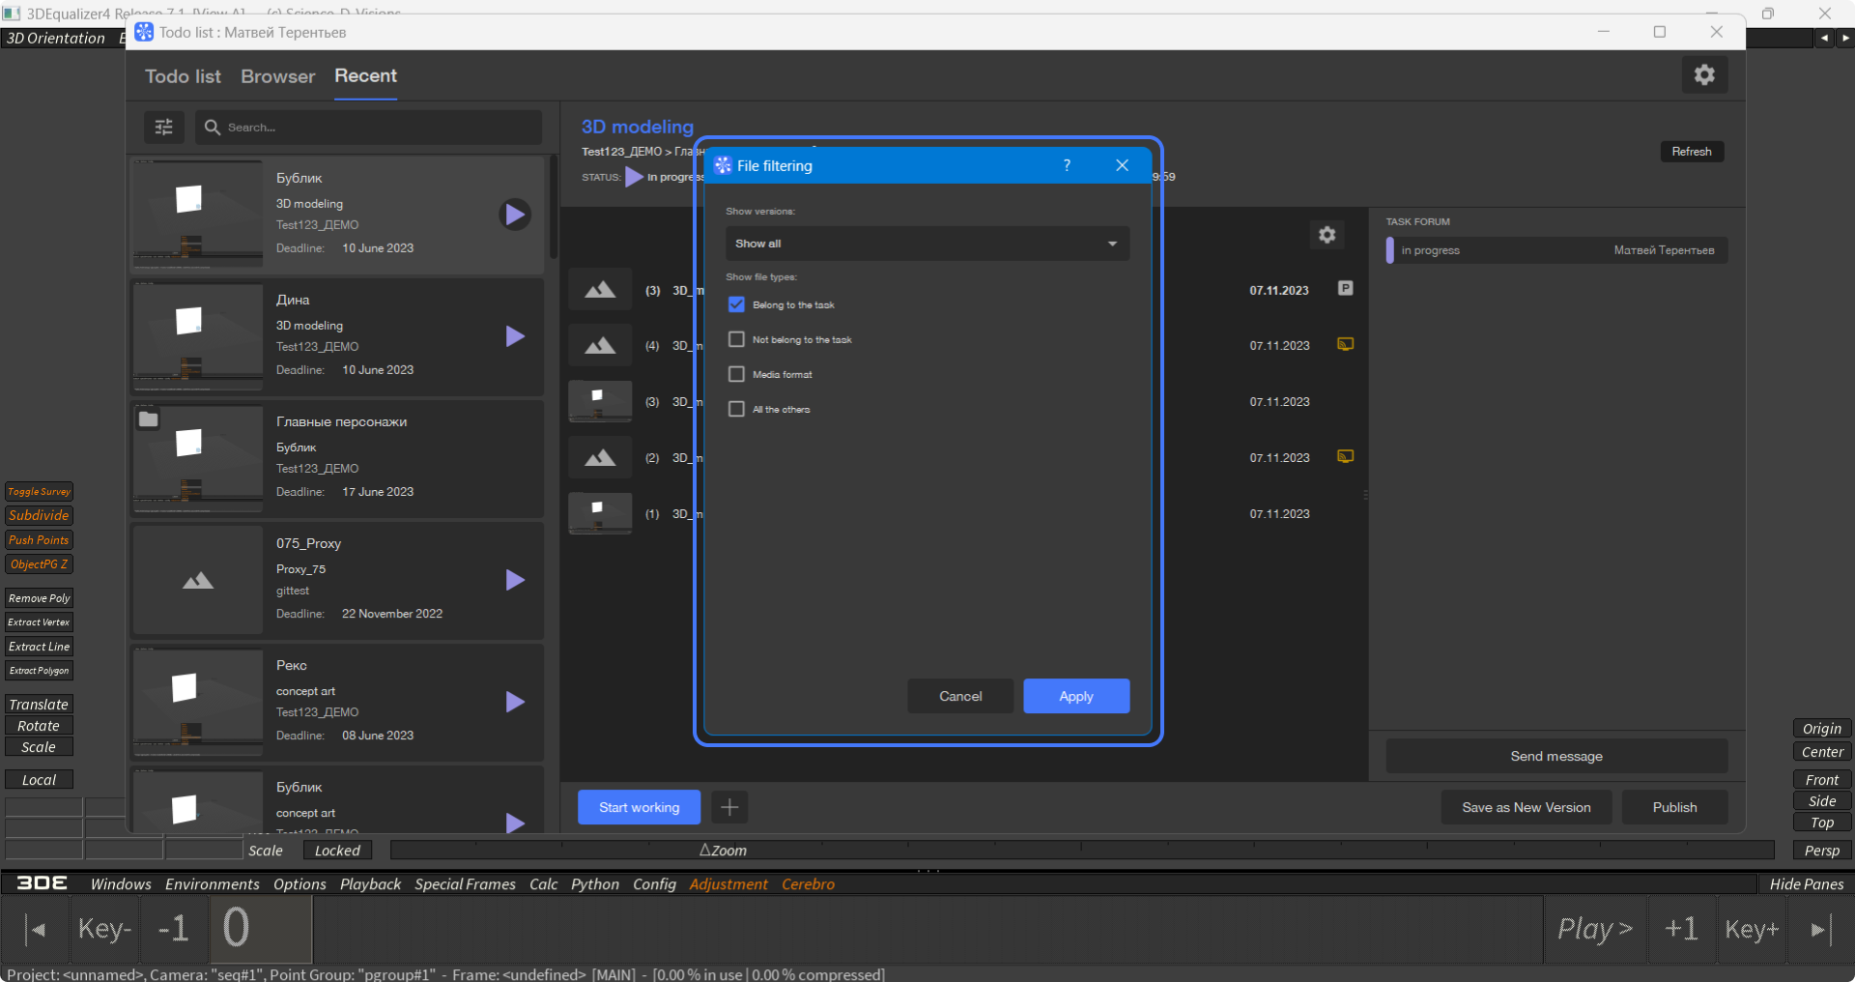1855x982 pixels.
Task: Cancel the File filtering dialog
Action: tap(960, 696)
